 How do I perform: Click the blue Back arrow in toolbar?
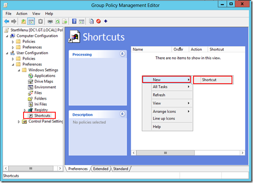(x=7, y=21)
